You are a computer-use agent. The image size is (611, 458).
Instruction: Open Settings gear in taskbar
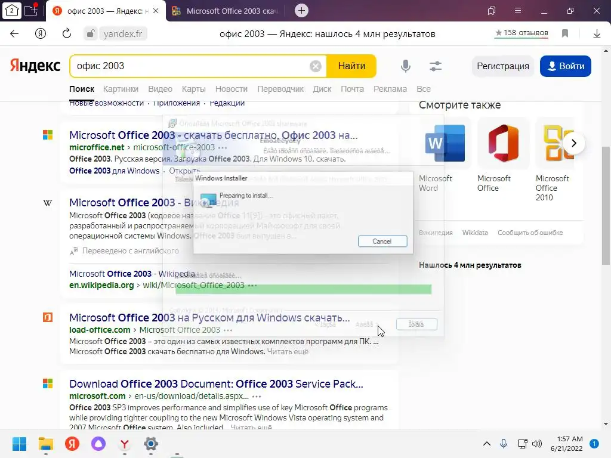pyautogui.click(x=151, y=444)
